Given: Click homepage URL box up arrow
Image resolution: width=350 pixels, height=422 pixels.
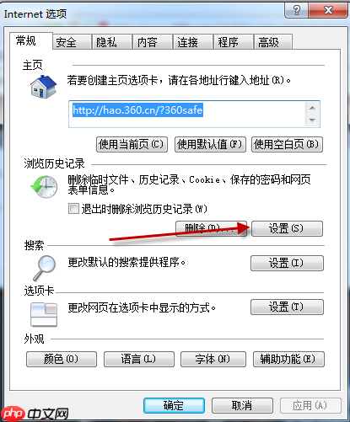Looking at the screenshot, I should [312, 108].
